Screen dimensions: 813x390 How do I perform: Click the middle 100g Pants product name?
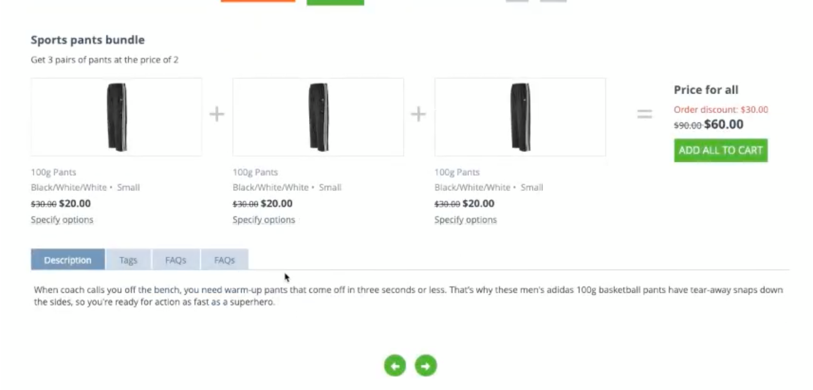(x=255, y=172)
